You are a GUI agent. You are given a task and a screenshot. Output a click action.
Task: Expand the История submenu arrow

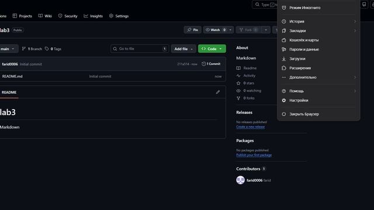[x=355, y=22]
